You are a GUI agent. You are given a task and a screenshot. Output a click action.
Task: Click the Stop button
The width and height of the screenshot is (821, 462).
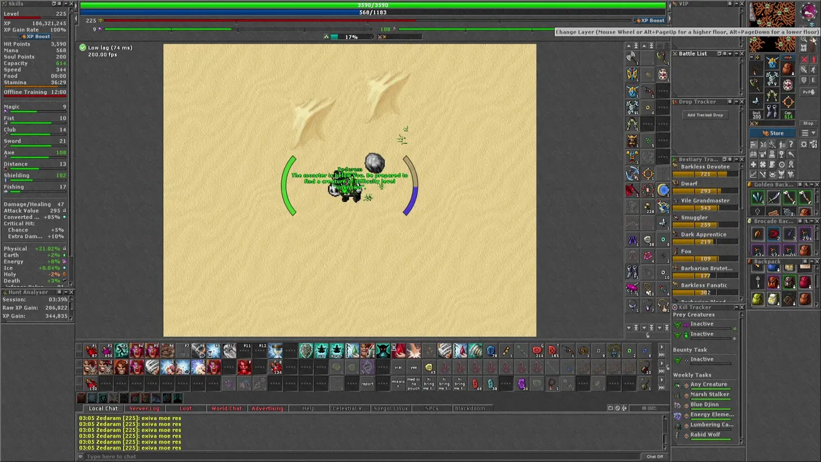808,123
